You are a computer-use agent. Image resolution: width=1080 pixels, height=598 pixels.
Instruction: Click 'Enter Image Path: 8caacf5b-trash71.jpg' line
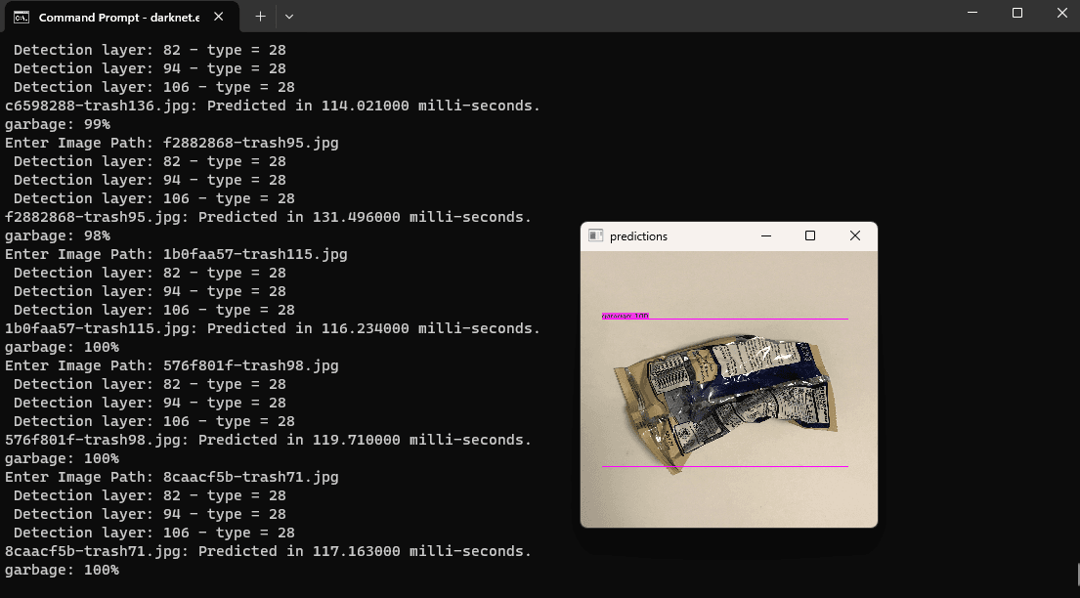[x=171, y=478]
